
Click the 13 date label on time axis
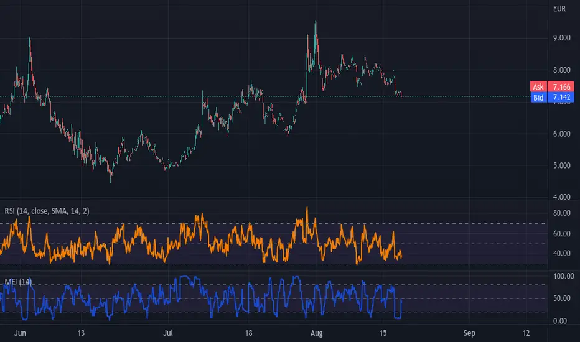81,333
